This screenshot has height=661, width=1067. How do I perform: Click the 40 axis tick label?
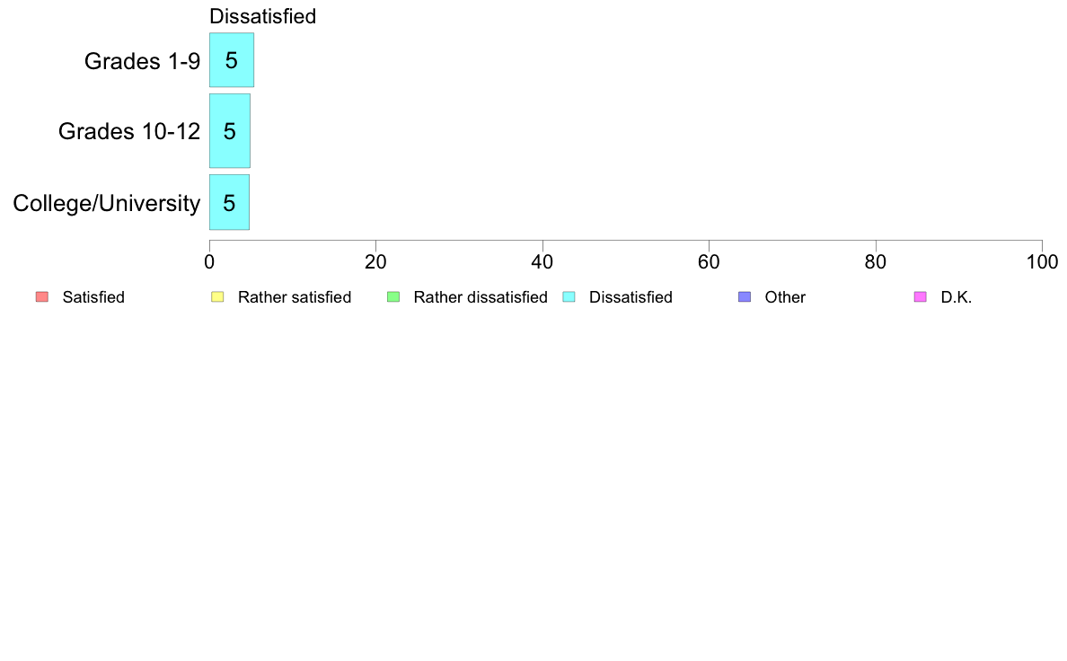coord(542,262)
